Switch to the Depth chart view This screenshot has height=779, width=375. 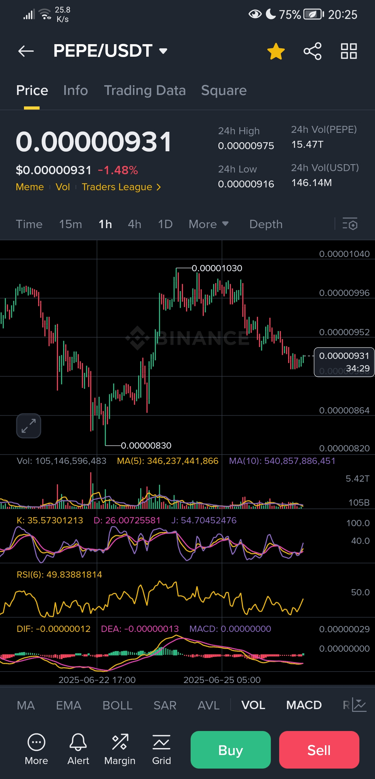pos(266,224)
